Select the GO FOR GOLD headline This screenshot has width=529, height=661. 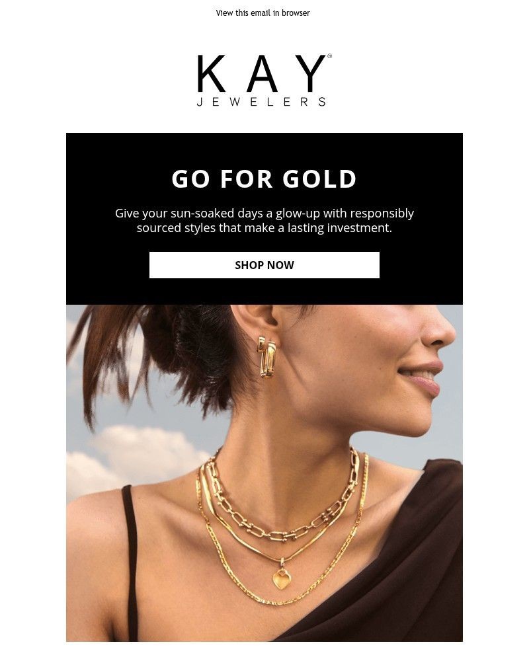(x=264, y=178)
